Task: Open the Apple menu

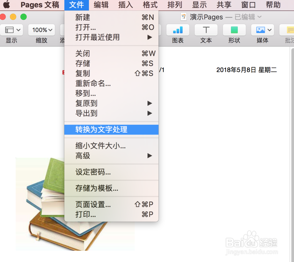Action: [6, 5]
